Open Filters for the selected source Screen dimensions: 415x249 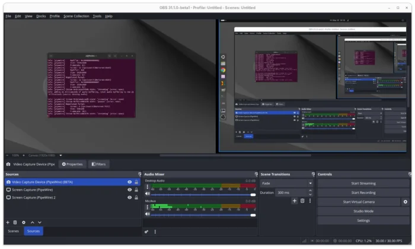coord(98,164)
